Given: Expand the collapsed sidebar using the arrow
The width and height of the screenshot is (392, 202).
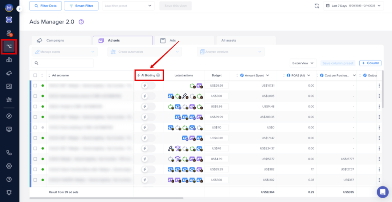Looking at the screenshot, I should pos(20,9).
